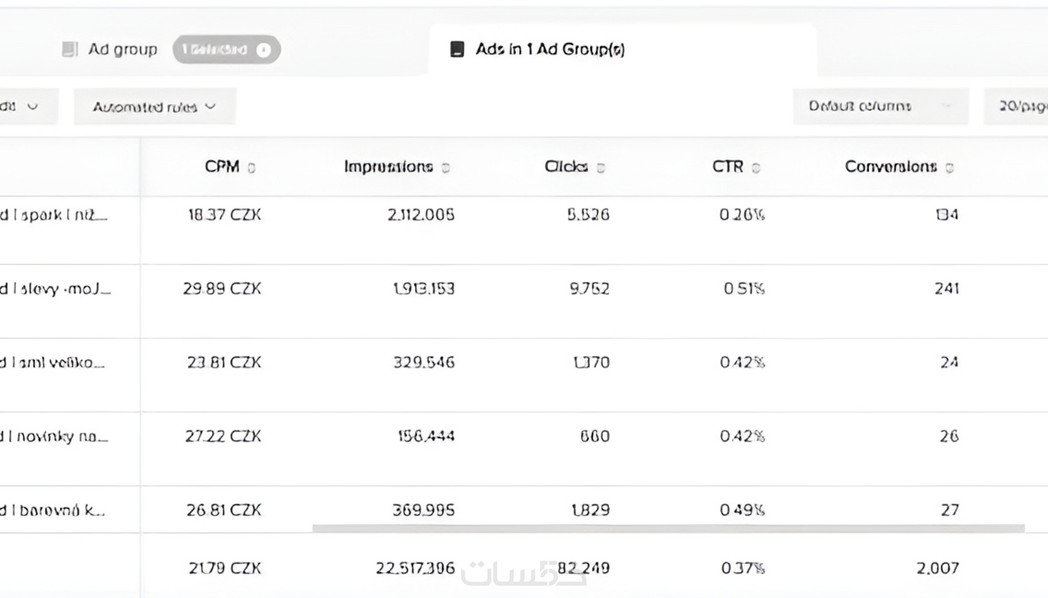
Task: Click the "1 Selected" pill label
Action: [x=215, y=49]
